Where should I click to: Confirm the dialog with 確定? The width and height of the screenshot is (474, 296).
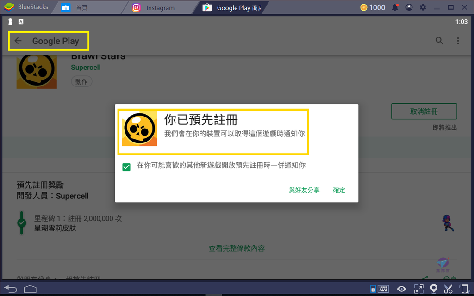pyautogui.click(x=339, y=190)
